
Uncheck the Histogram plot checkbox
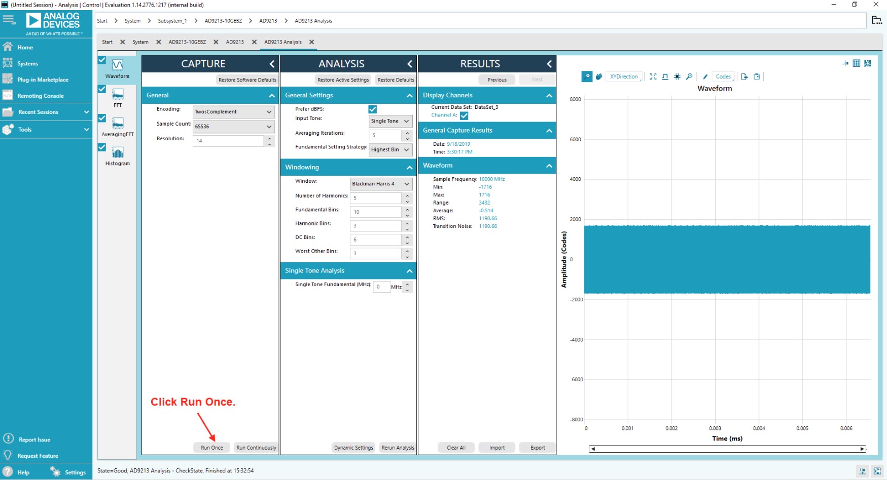(x=102, y=147)
